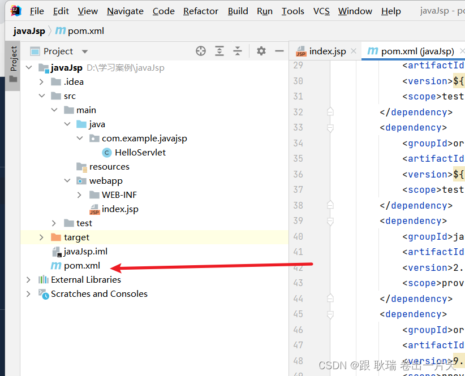Click Collapse All icon in Project panel
The height and width of the screenshot is (376, 465).
(x=238, y=51)
